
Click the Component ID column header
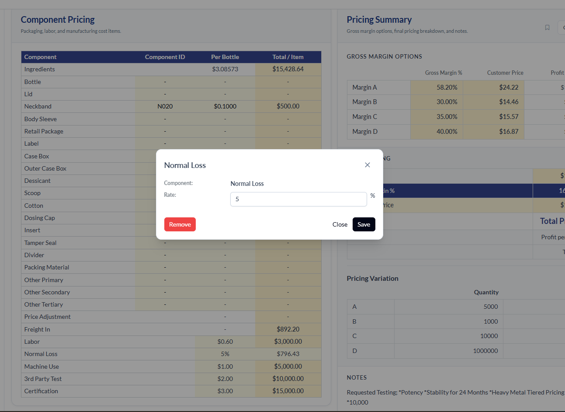pyautogui.click(x=165, y=57)
